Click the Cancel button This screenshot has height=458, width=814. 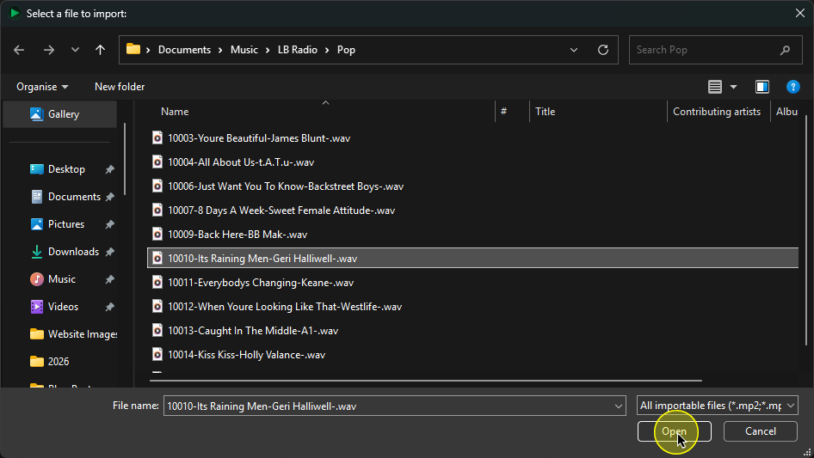point(761,431)
